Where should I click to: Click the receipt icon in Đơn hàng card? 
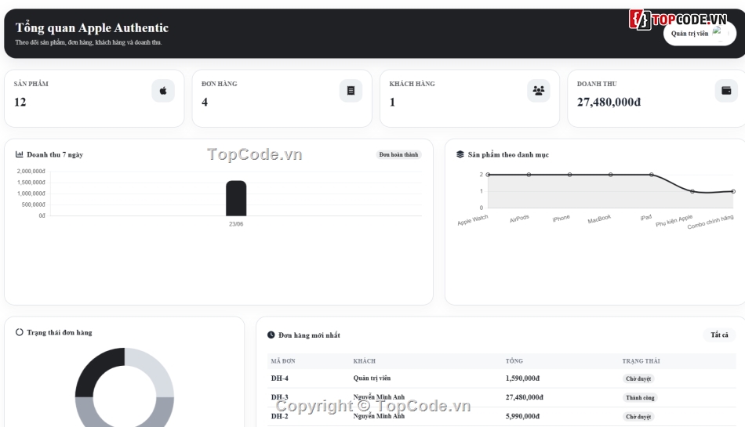(351, 91)
